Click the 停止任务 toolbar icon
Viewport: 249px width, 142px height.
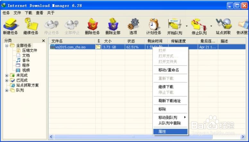pos(52,25)
